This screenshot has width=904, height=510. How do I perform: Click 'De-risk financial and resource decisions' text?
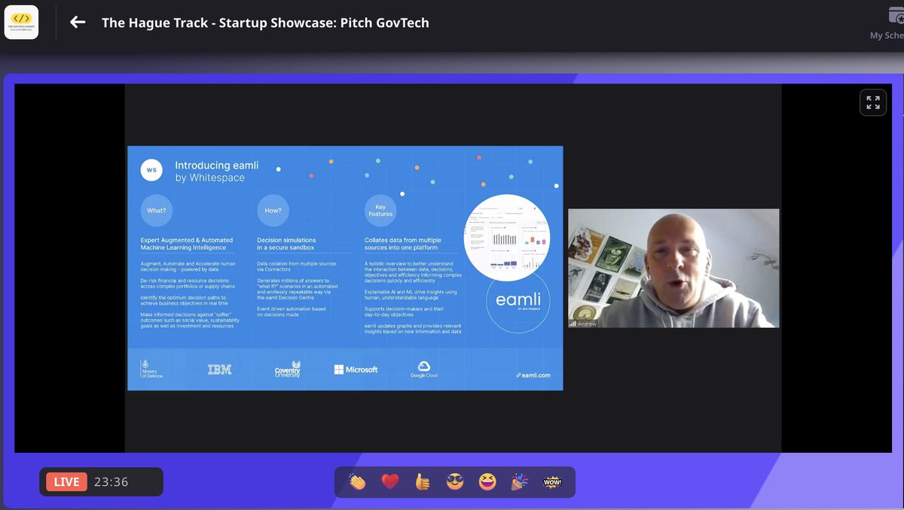tap(188, 284)
